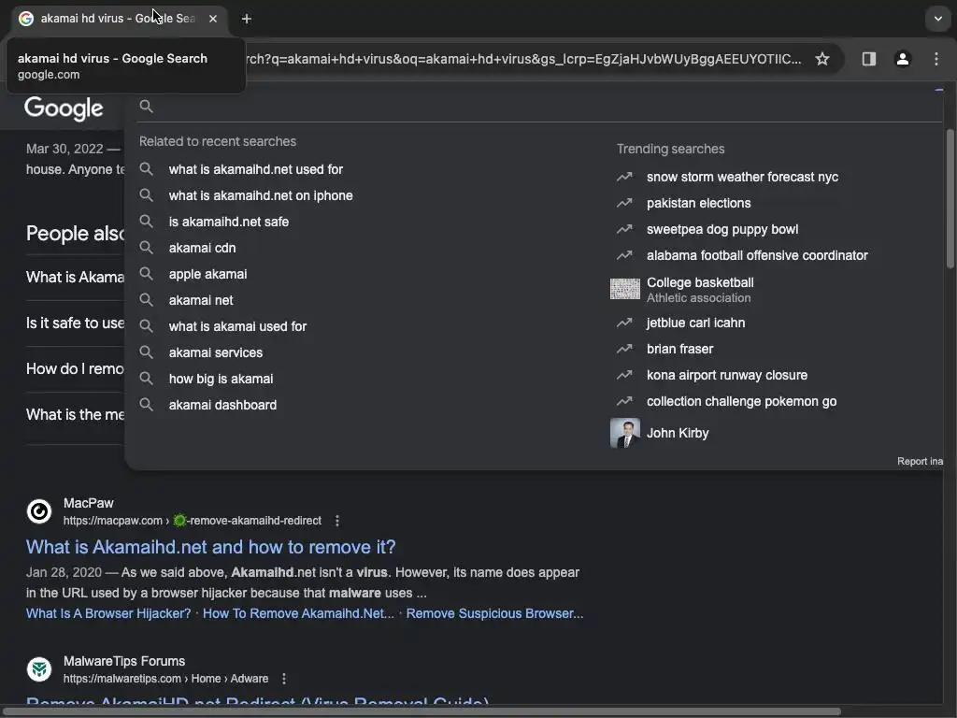This screenshot has height=718, width=957.
Task: Open trending 'sweetpea dog puppy bowl'
Action: tap(722, 230)
